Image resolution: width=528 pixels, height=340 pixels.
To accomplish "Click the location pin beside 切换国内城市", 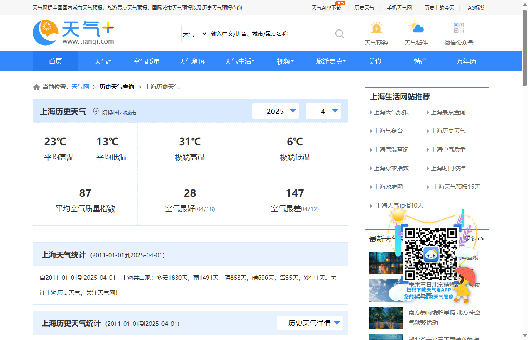I will pos(95,111).
